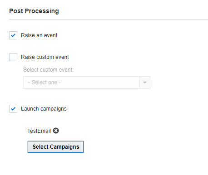Viewport: 208px width, 175px height.
Task: Click the divider line under Post Processing
Action: point(109,19)
